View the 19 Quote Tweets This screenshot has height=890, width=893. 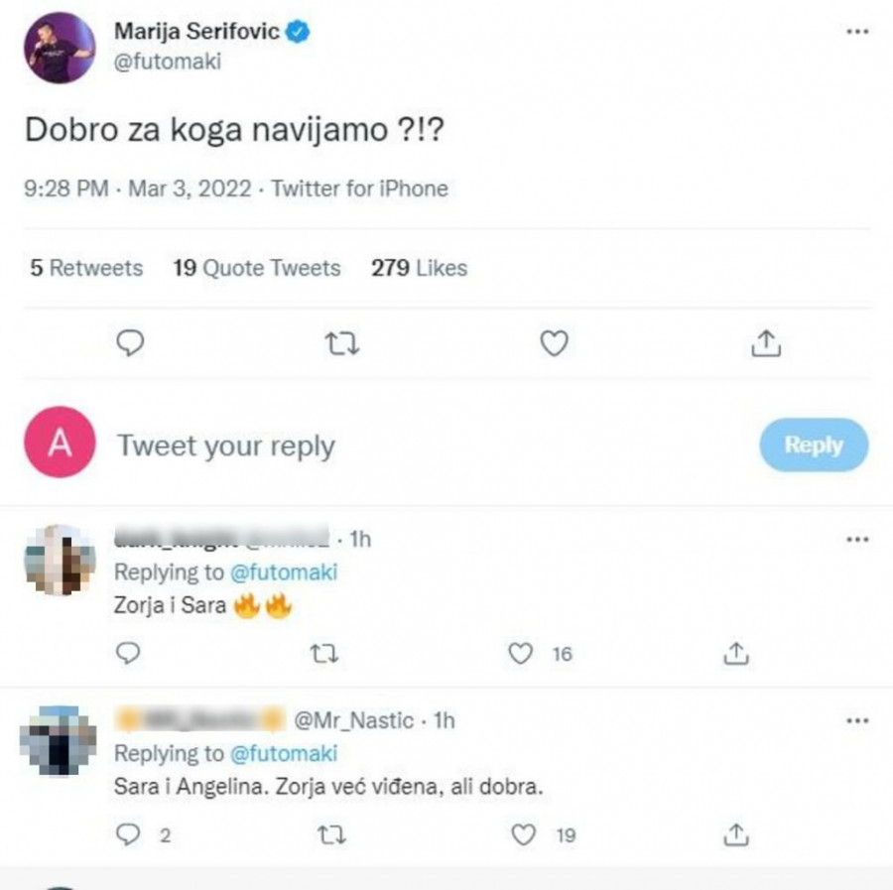256,268
